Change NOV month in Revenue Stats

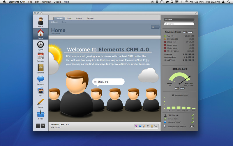(x=185, y=32)
